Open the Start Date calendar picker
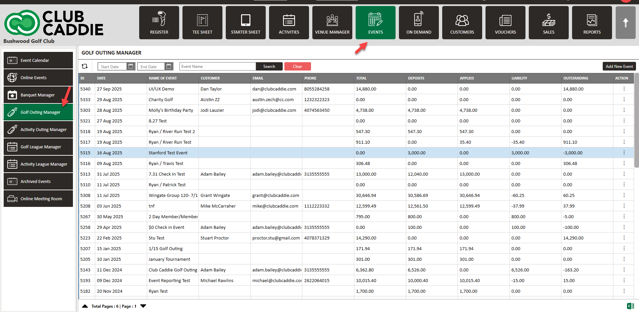The width and height of the screenshot is (639, 312). click(131, 67)
